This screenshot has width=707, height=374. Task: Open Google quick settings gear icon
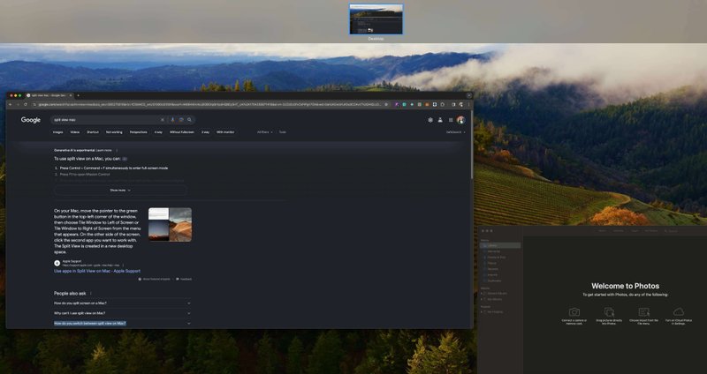coord(430,120)
